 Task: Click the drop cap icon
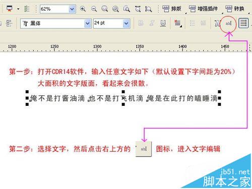(x=203, y=23)
